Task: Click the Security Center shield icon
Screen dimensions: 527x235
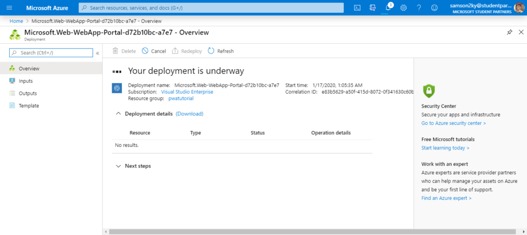Action: [x=429, y=90]
